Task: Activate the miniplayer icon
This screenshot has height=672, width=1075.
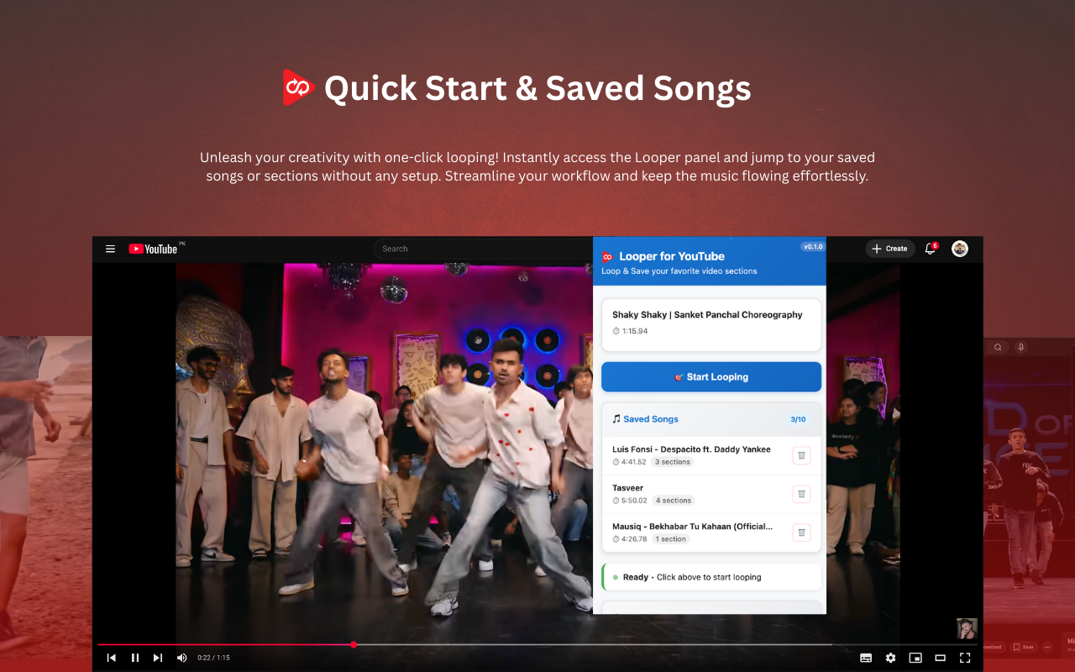Action: coord(915,658)
